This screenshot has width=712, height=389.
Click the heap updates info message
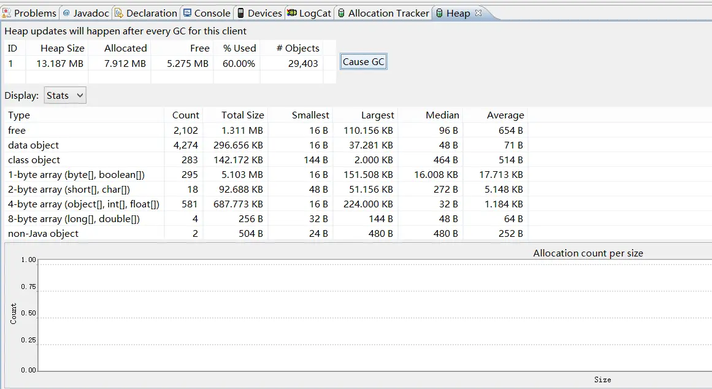125,31
